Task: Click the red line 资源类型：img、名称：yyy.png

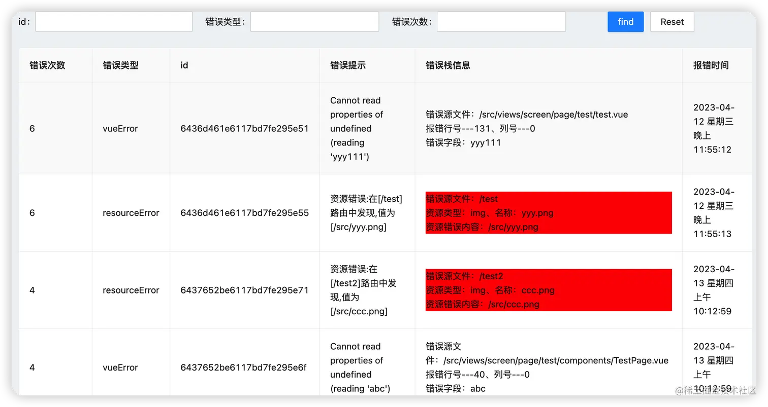Action: click(489, 213)
